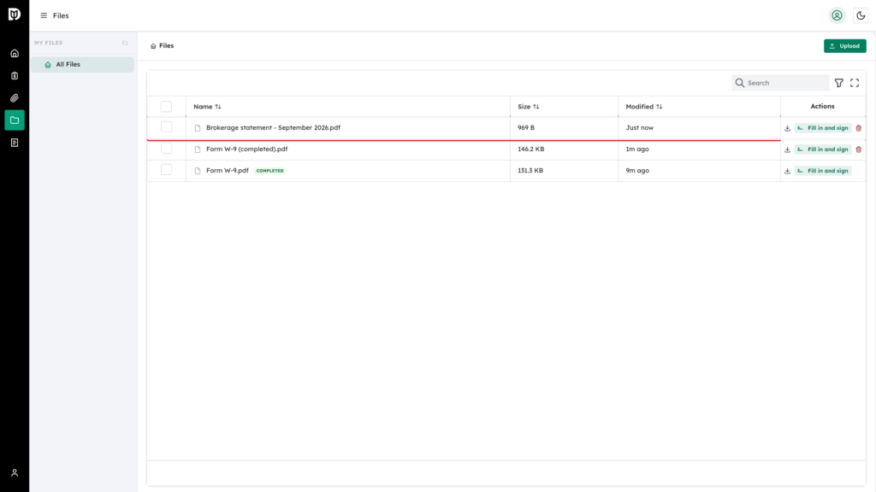Click the app logo in the top-left corner
Viewport: 876px width, 492px height.
(x=15, y=15)
